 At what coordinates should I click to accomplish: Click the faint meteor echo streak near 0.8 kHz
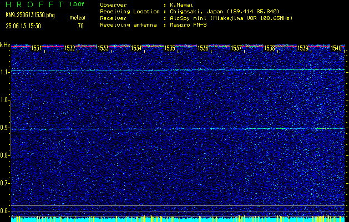[x=120, y=153]
